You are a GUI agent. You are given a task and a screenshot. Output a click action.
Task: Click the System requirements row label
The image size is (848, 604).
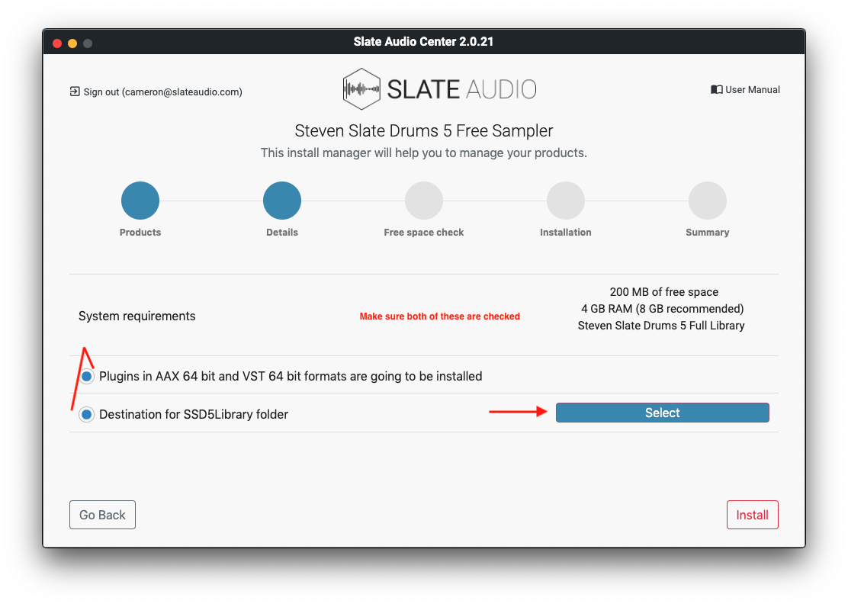tap(137, 316)
